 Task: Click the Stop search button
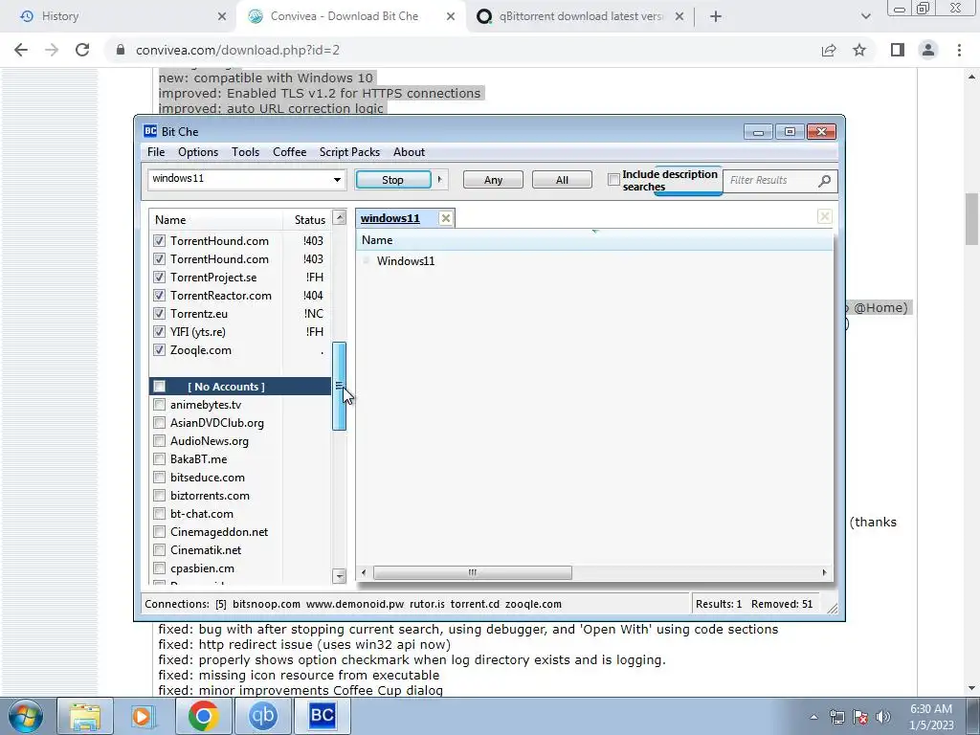click(x=393, y=180)
